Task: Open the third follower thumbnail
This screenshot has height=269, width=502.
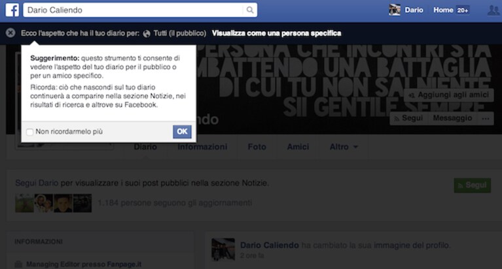Action: pos(63,203)
